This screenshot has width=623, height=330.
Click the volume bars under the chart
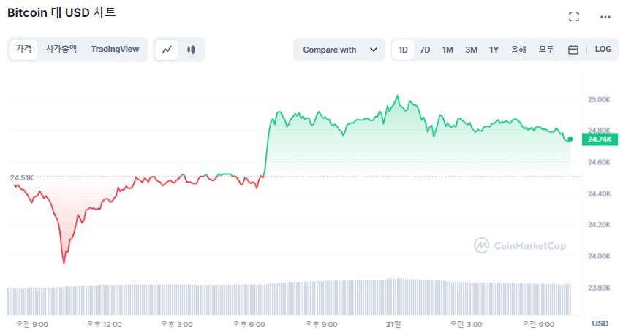click(292, 298)
